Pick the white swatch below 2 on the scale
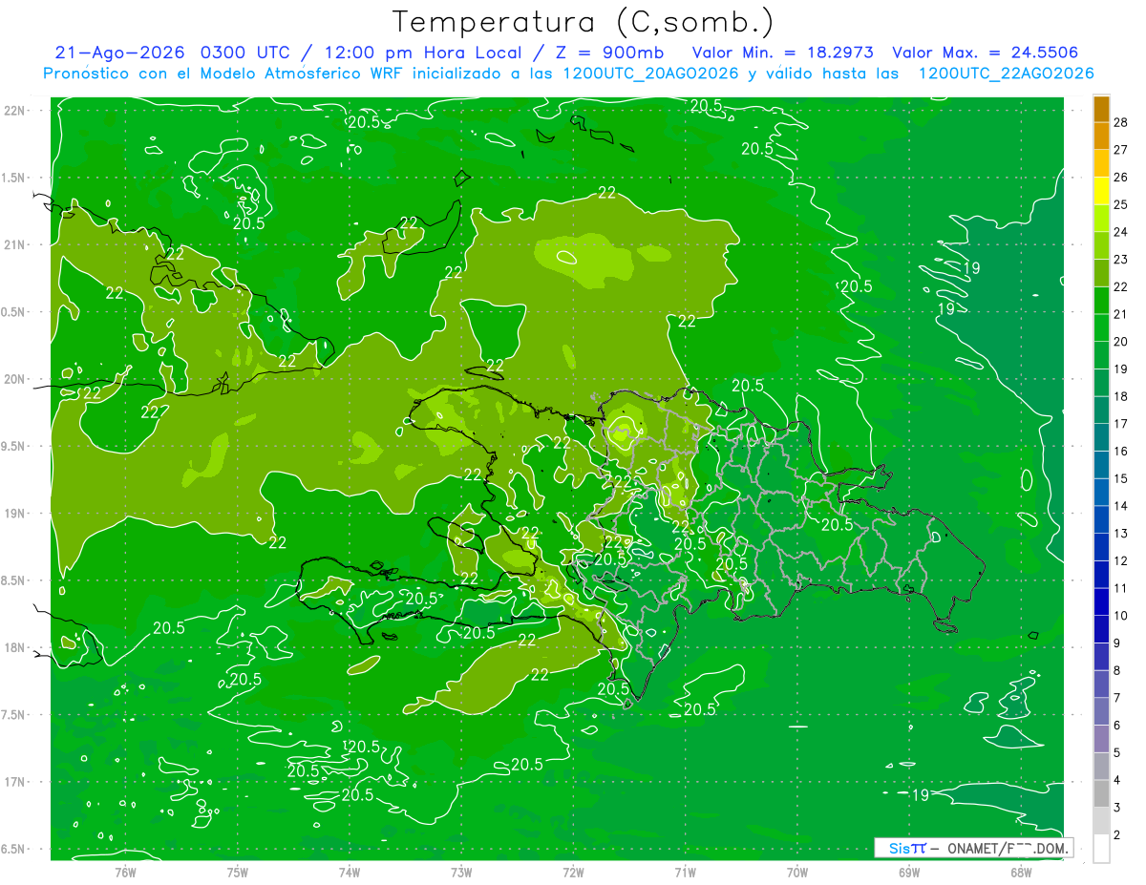Screen dimensions: 1146x885 click(x=1101, y=849)
